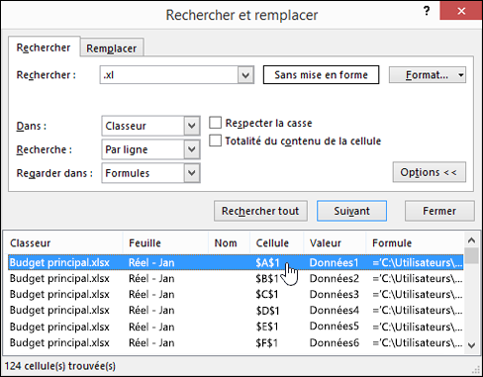This screenshot has width=483, height=377.
Task: Click the Données6 value in results
Action: [x=335, y=342]
